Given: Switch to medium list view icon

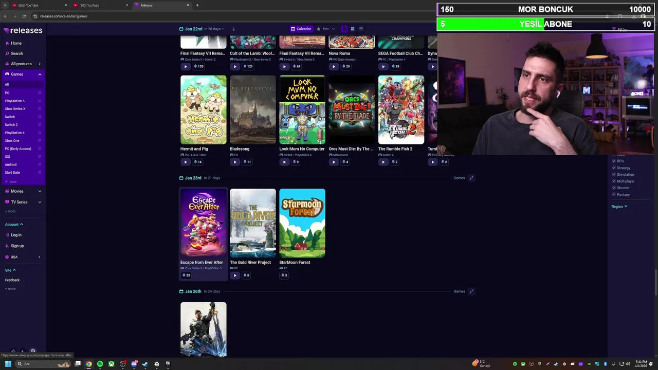Looking at the screenshot, I should 353,29.
